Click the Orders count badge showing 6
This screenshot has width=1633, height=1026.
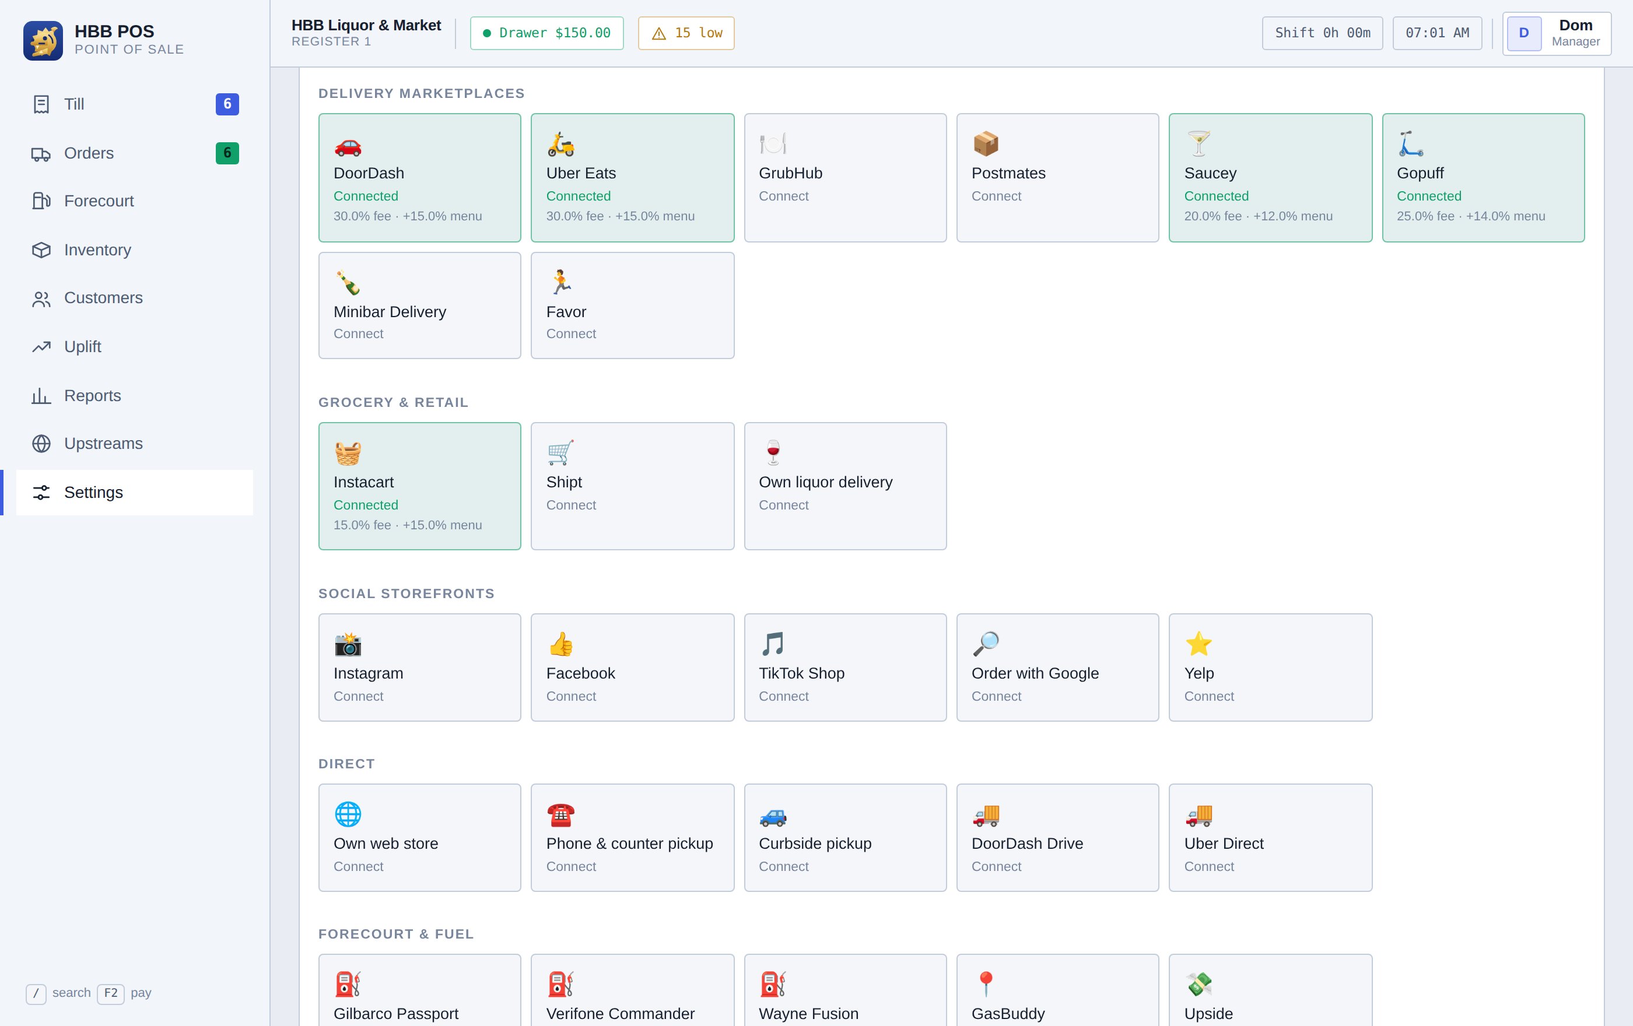click(227, 153)
